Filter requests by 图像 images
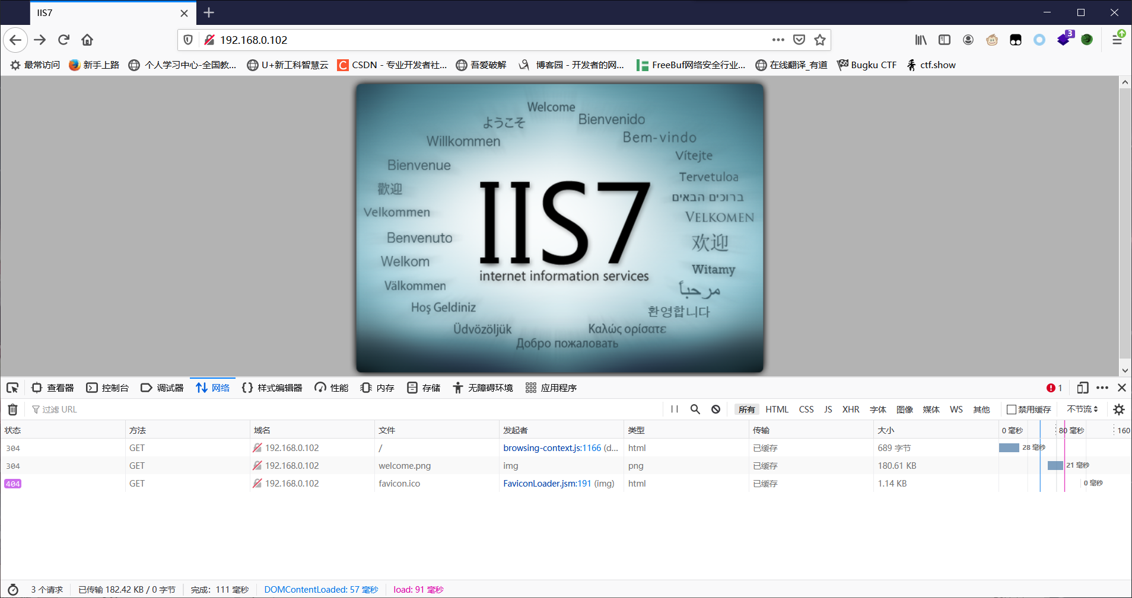 coord(905,410)
